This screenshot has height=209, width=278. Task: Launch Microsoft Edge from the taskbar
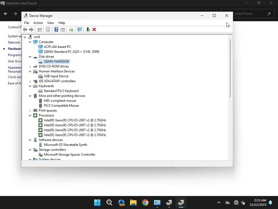(x=121, y=202)
